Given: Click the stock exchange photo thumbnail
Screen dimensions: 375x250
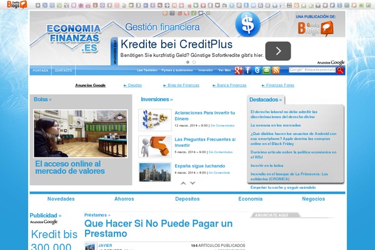Looking at the screenshot, I should point(81,134).
